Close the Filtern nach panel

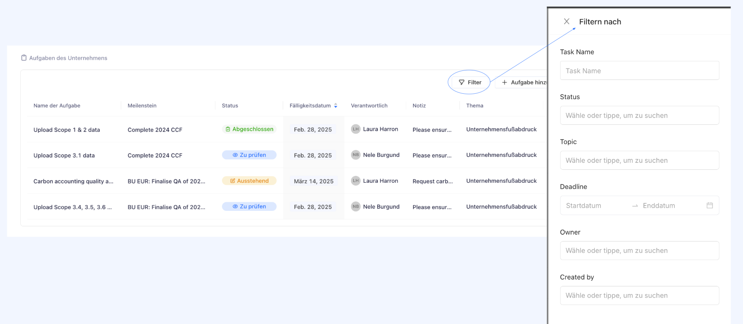[566, 22]
